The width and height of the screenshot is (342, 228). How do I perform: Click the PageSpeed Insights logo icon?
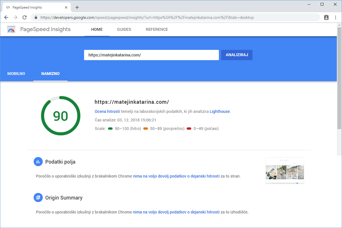[x=11, y=29]
